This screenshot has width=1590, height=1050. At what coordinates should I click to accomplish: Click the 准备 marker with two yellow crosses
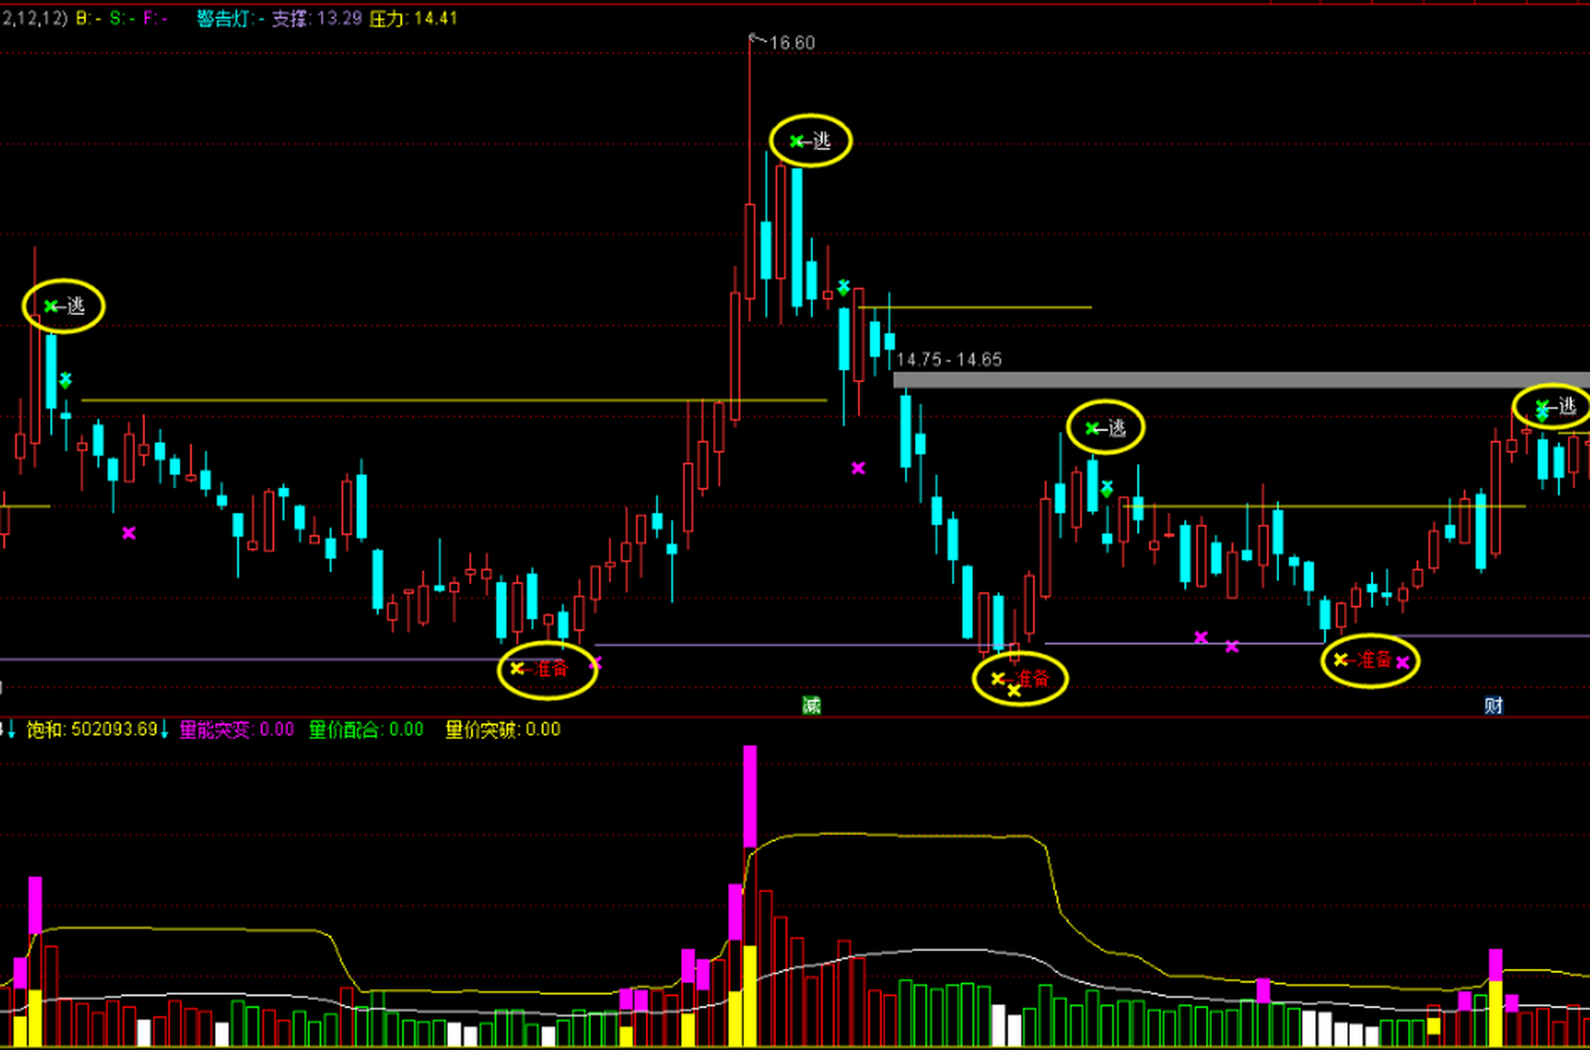click(1020, 679)
